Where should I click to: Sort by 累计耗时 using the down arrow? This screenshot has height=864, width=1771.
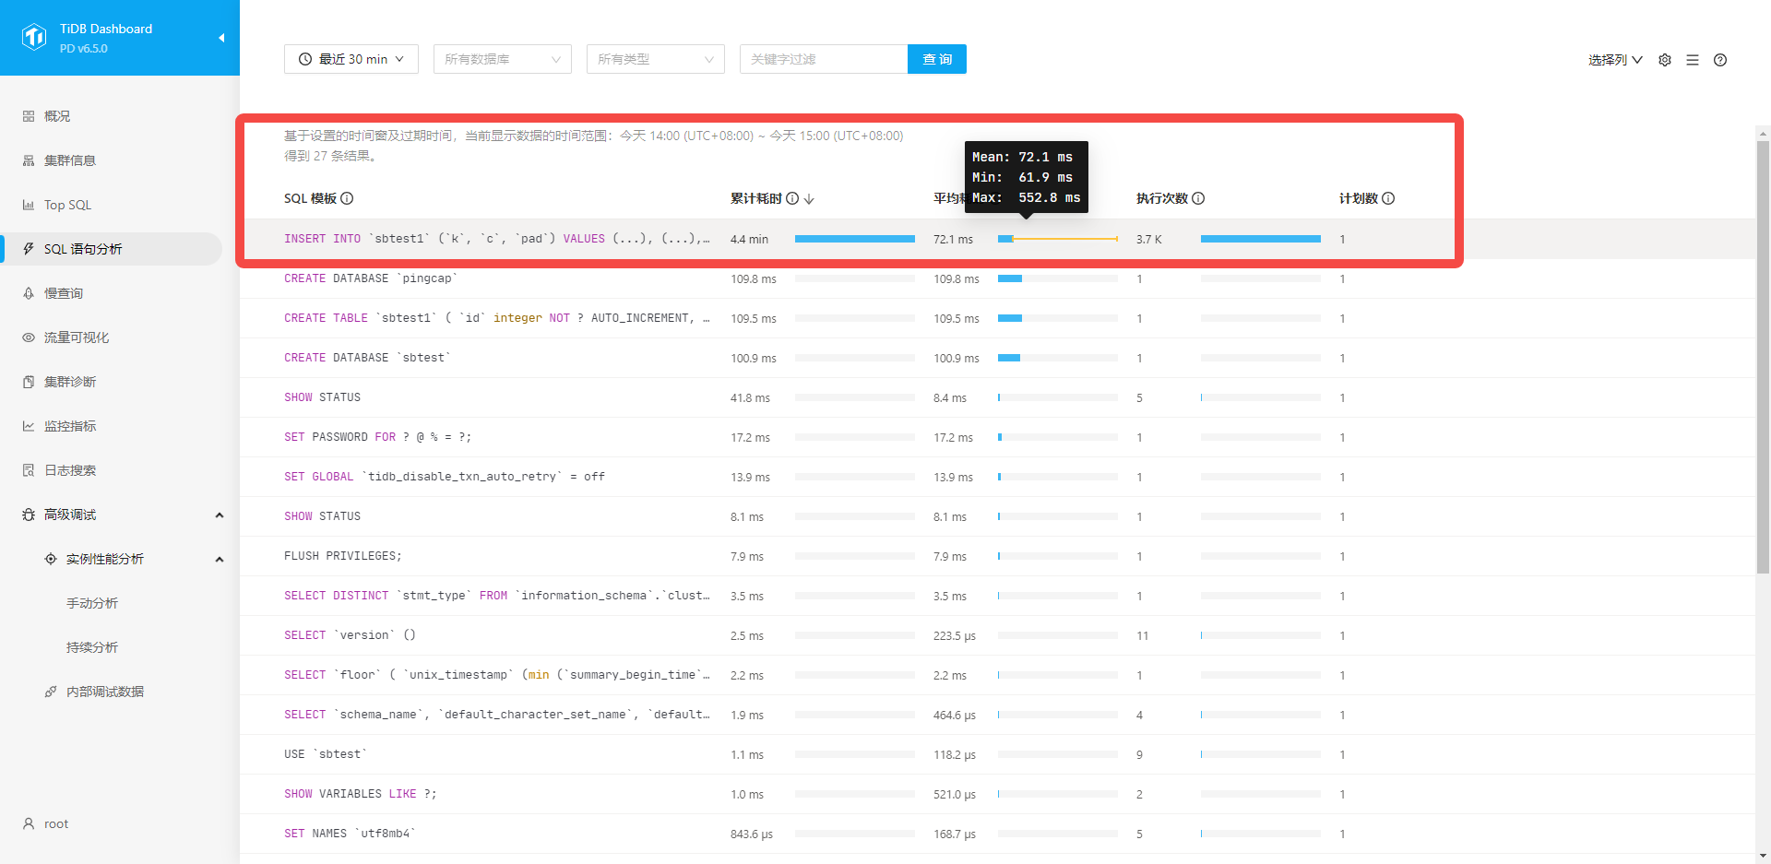(x=809, y=198)
